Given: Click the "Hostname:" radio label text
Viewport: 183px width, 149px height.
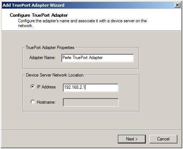Looking at the screenshot, I should tap(46, 102).
